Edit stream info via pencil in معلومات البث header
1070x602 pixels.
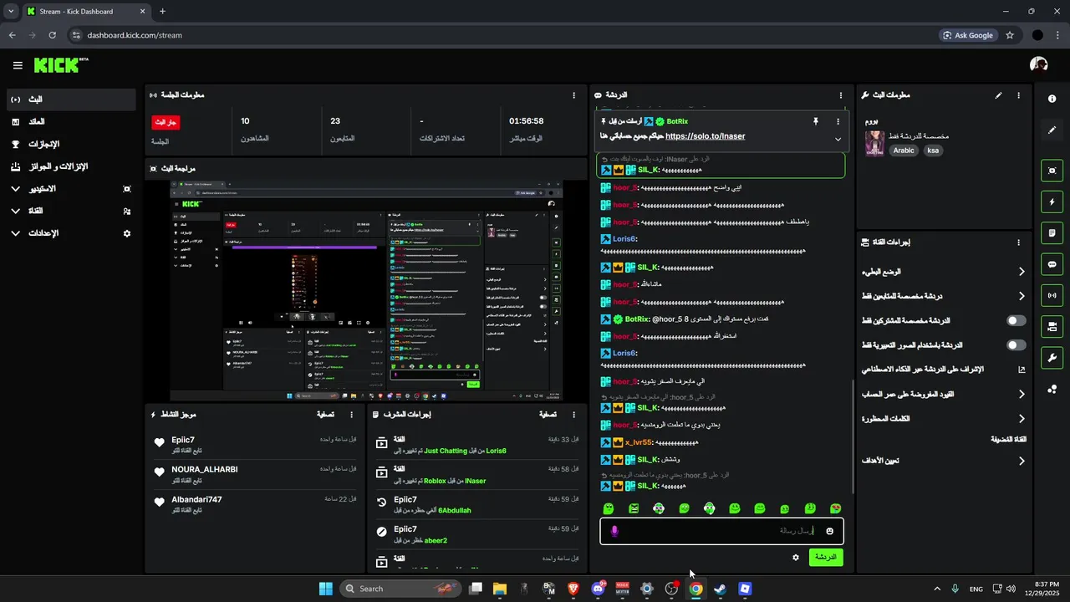coord(998,95)
